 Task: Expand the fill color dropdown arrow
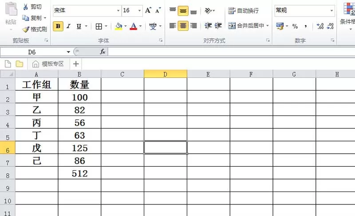click(126, 27)
